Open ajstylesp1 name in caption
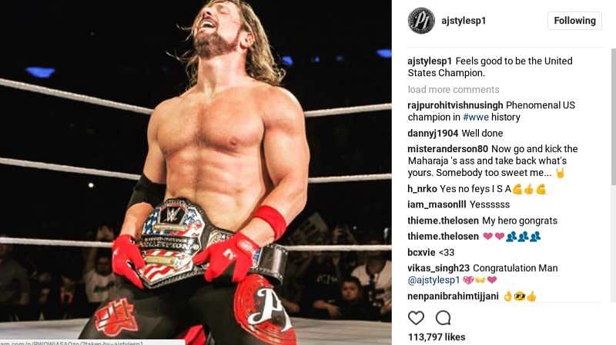Screen dimensions: 616x345 click(x=430, y=61)
